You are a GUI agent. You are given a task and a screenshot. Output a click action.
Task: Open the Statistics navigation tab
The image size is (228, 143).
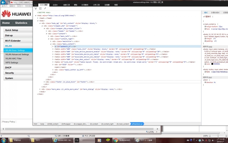(21, 23)
